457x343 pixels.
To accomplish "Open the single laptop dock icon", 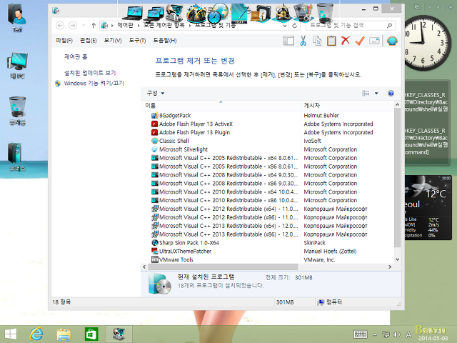I will point(133,14).
